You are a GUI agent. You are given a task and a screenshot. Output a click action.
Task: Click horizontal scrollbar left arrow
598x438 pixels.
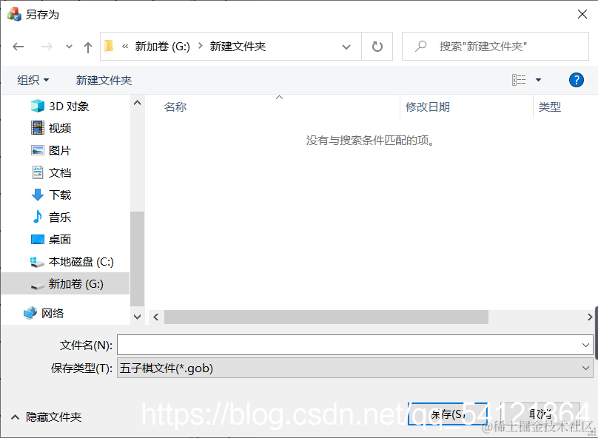pos(156,317)
